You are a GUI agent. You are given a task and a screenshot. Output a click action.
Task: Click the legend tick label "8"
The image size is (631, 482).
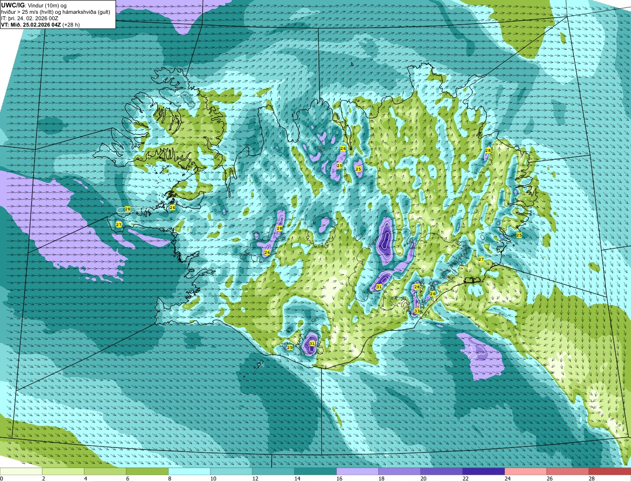click(x=169, y=479)
